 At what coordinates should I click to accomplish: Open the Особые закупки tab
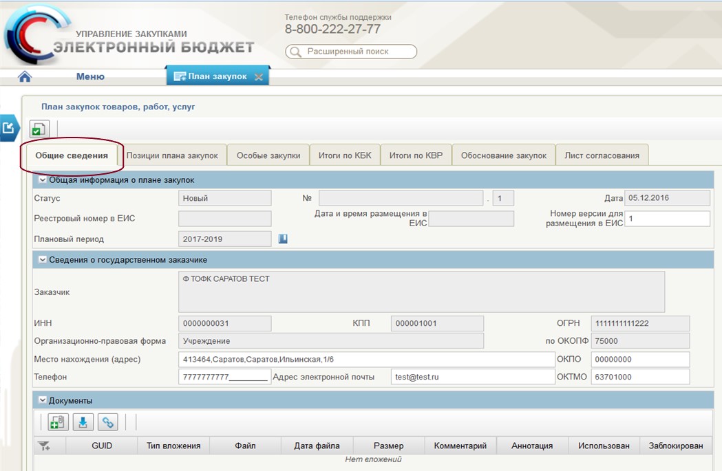click(x=268, y=155)
